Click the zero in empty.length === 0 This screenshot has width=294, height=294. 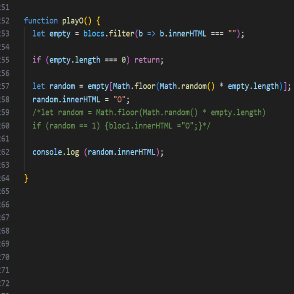(x=123, y=60)
